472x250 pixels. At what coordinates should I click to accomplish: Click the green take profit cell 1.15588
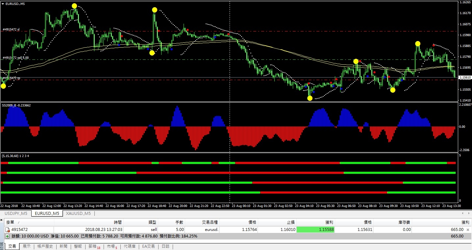point(315,230)
